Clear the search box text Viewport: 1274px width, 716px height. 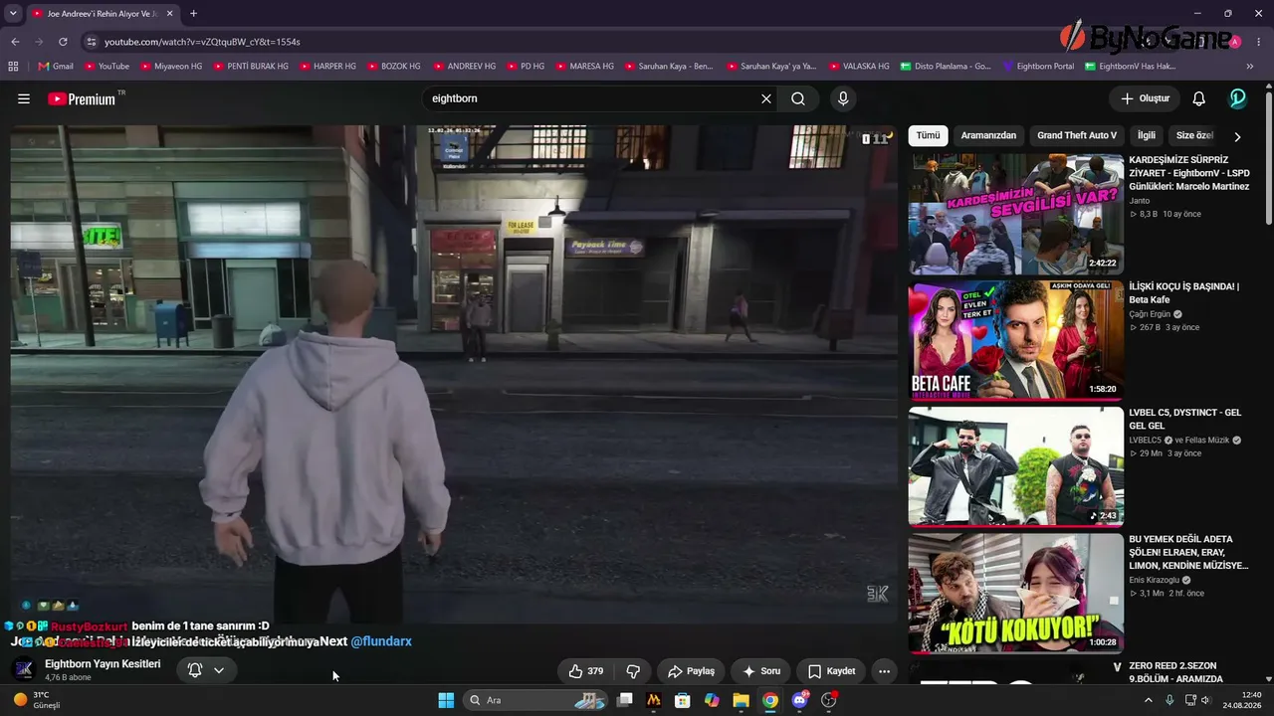(766, 98)
